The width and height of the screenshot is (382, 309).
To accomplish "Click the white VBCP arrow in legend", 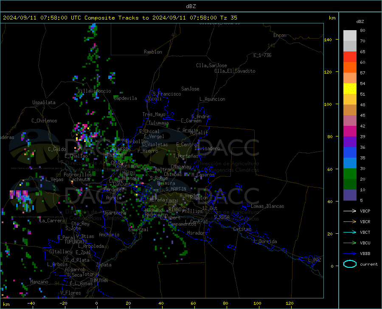I will coord(350,211).
